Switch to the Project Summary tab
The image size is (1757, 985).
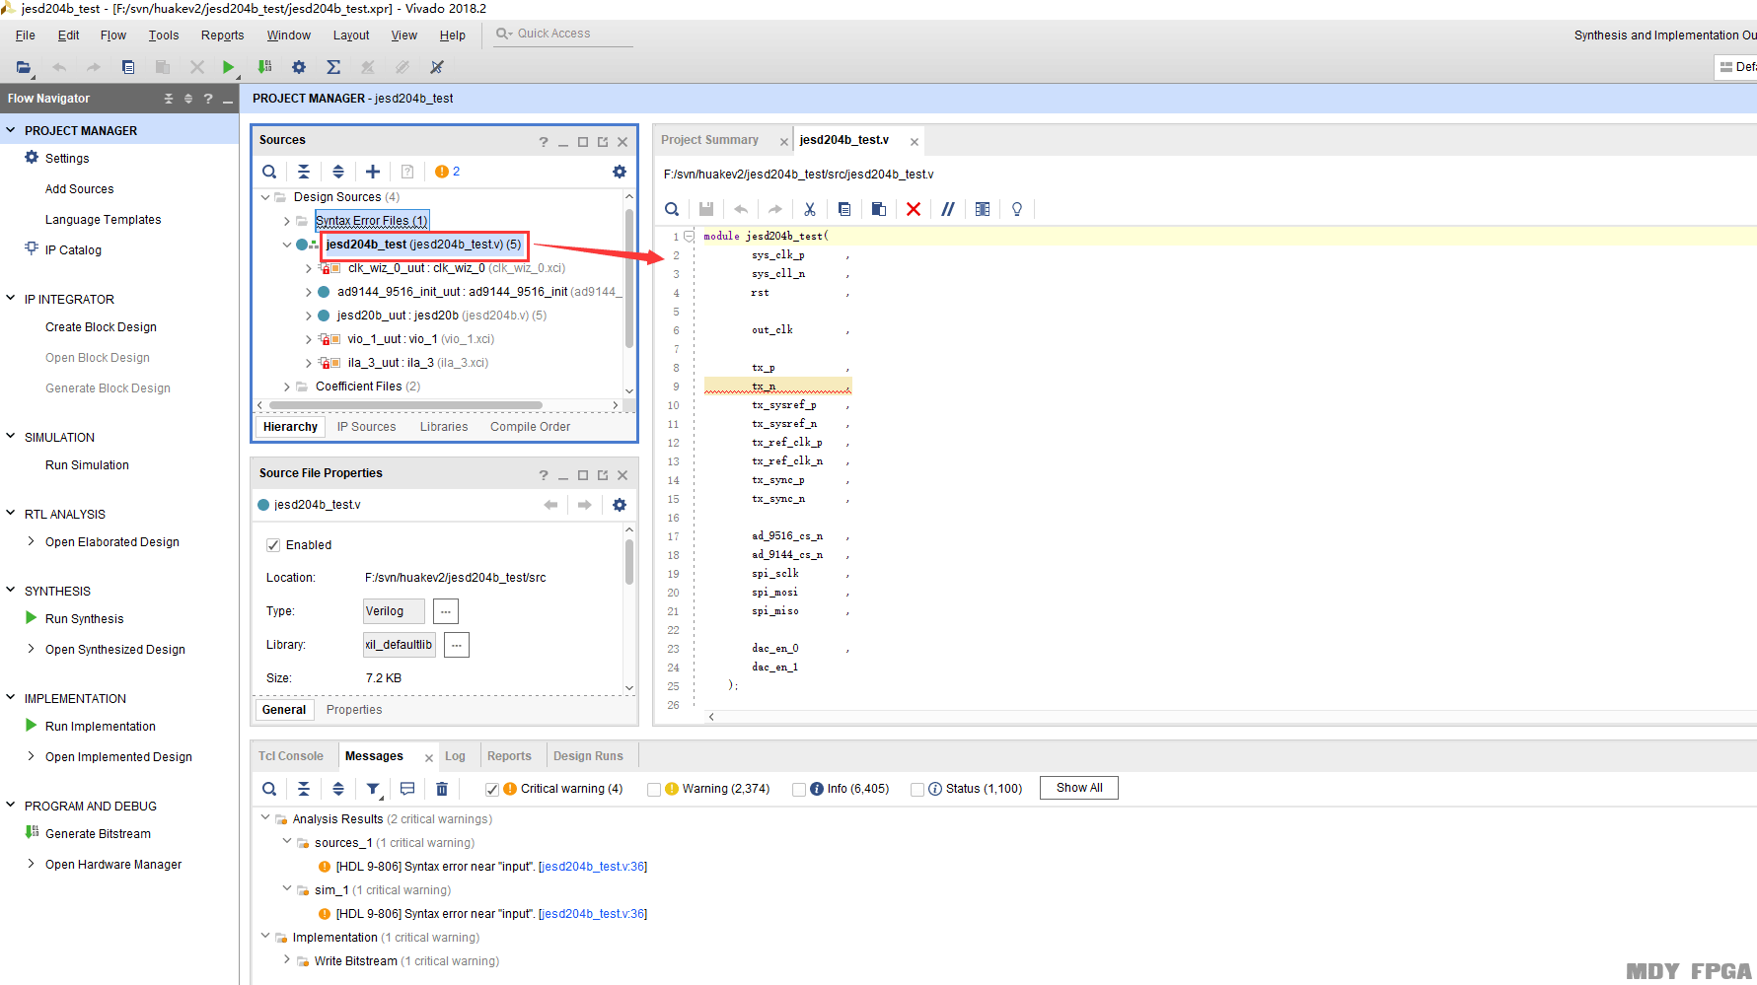click(710, 140)
